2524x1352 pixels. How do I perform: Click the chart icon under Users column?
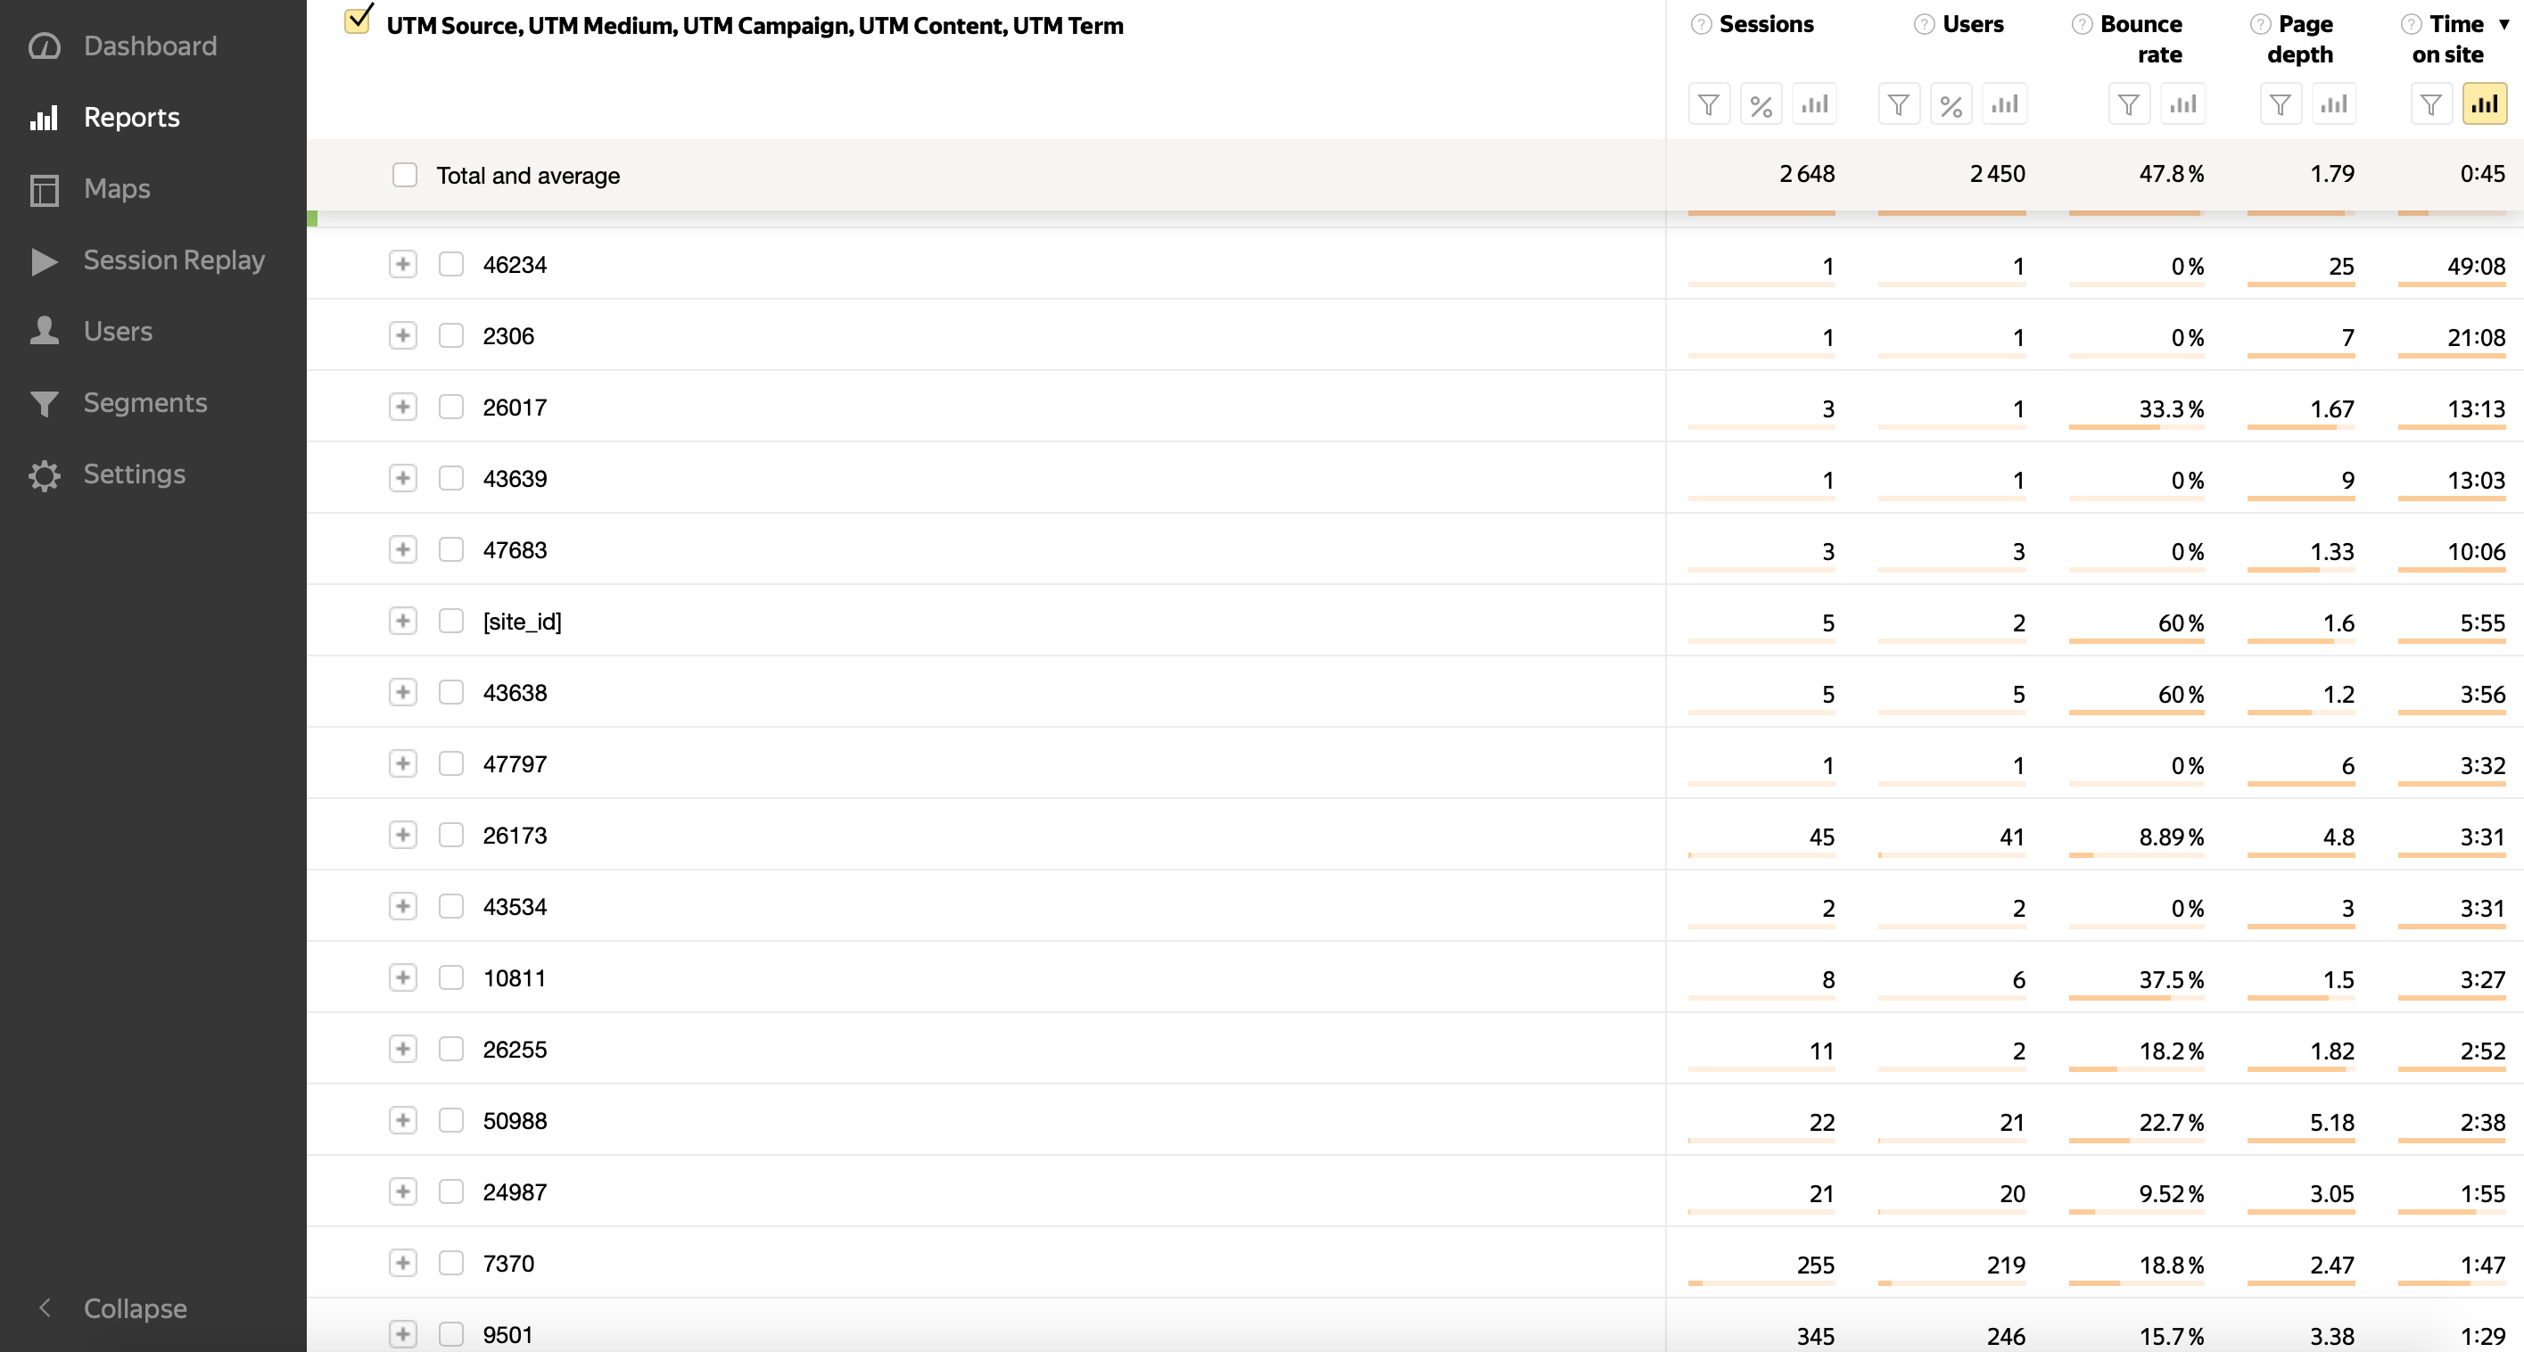tap(2004, 103)
